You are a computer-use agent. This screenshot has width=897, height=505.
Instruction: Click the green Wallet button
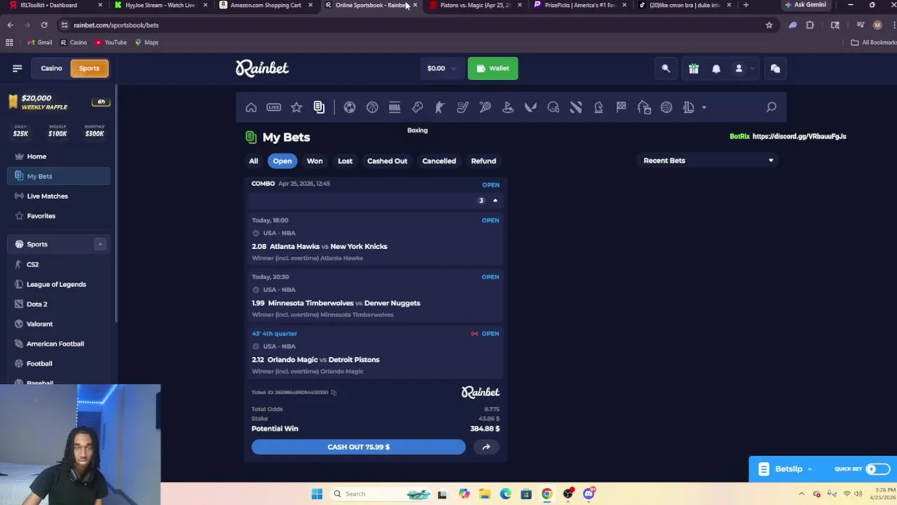point(493,68)
